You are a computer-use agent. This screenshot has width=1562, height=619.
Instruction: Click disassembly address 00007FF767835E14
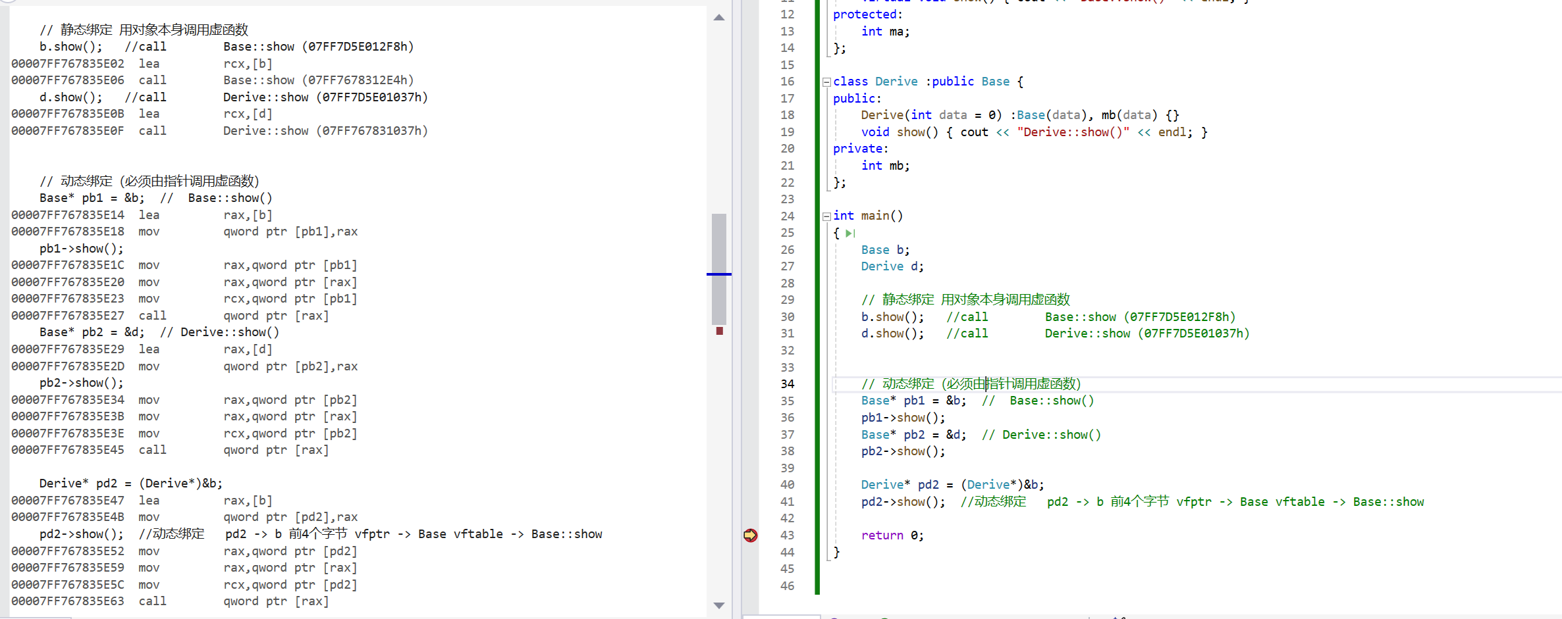coord(68,215)
